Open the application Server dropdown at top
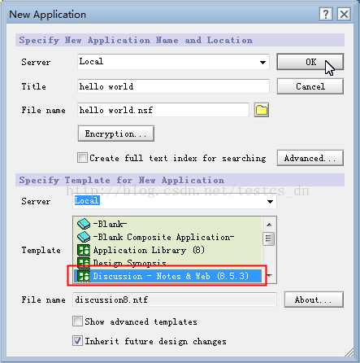The image size is (360, 363). (262, 62)
